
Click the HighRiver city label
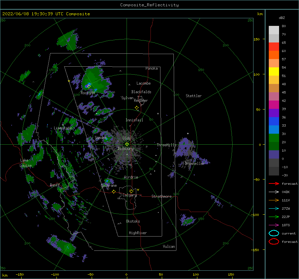tap(138, 233)
